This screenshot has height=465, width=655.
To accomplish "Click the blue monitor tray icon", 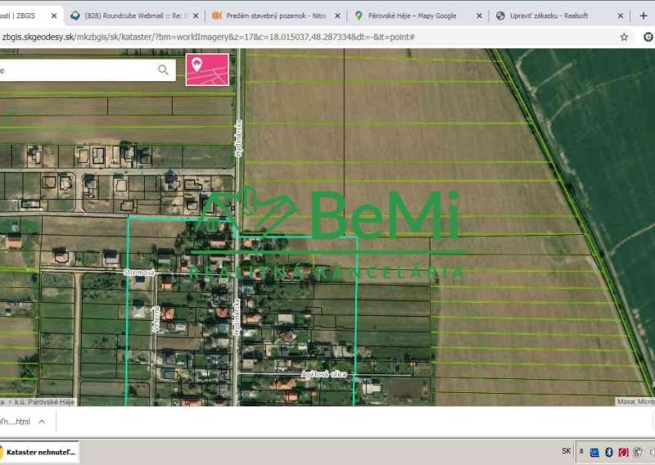I will 594,452.
